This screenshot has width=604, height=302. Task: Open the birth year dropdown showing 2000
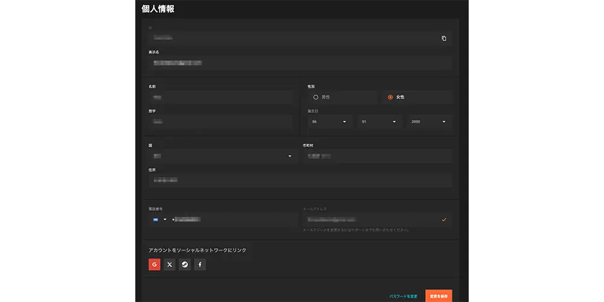pos(429,122)
